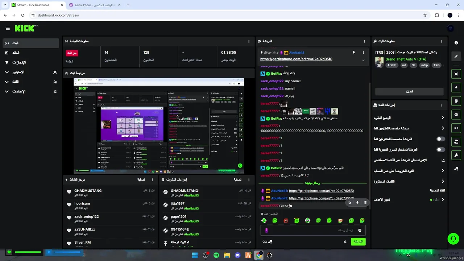This screenshot has height=261, width=464.
Task: Click the purple microphone badge in the message box
Action: click(266, 230)
